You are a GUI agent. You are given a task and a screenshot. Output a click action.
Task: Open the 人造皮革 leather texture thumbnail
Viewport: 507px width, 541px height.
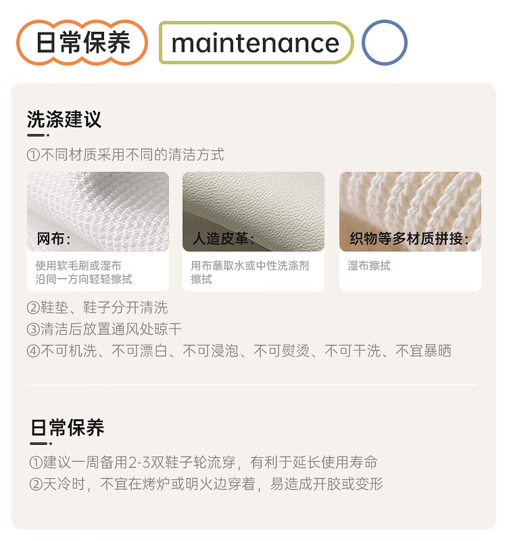tap(254, 212)
